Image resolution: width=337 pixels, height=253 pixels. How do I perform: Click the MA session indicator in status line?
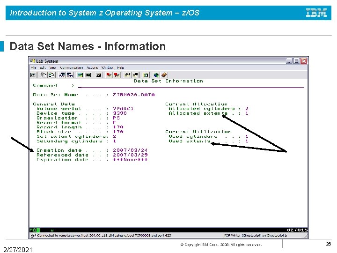pyautogui.click(x=33, y=230)
